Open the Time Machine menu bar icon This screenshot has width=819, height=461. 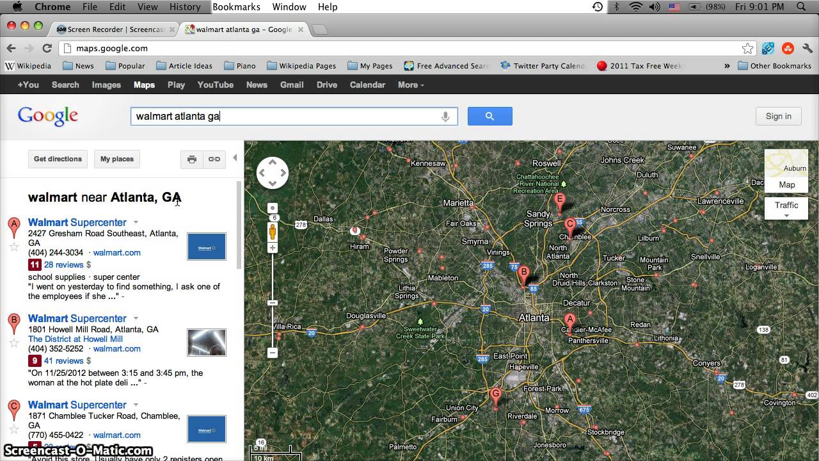tap(598, 7)
